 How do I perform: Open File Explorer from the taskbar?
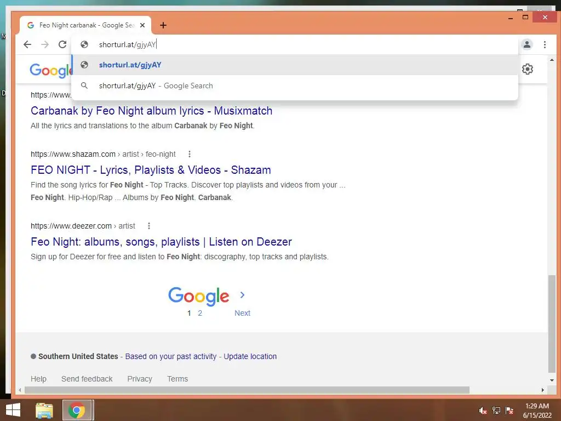click(x=44, y=410)
